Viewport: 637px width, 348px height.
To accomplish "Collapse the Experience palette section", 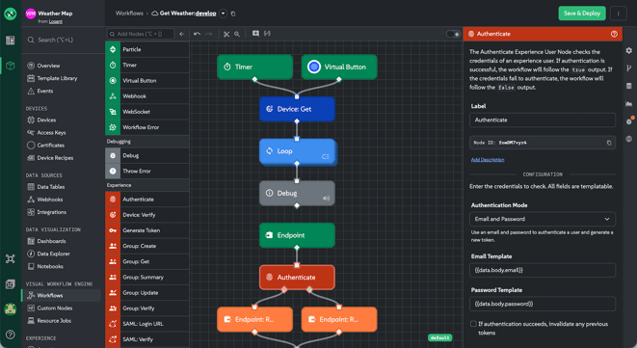I will pos(147,185).
